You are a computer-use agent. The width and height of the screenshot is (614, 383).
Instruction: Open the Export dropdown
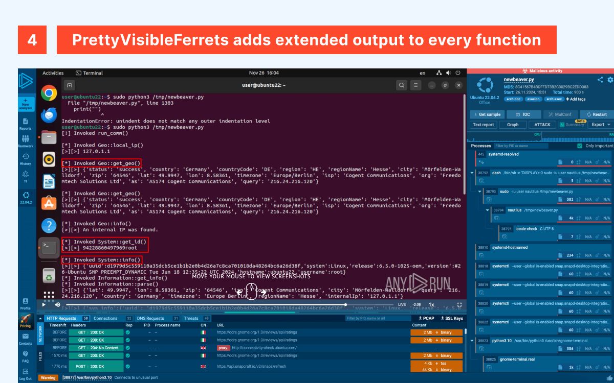click(601, 125)
